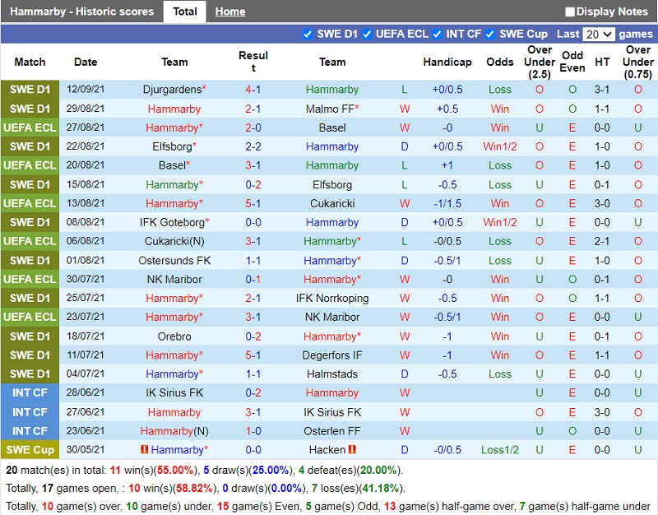Click the yellow SWE Cup label in last row

(x=30, y=450)
